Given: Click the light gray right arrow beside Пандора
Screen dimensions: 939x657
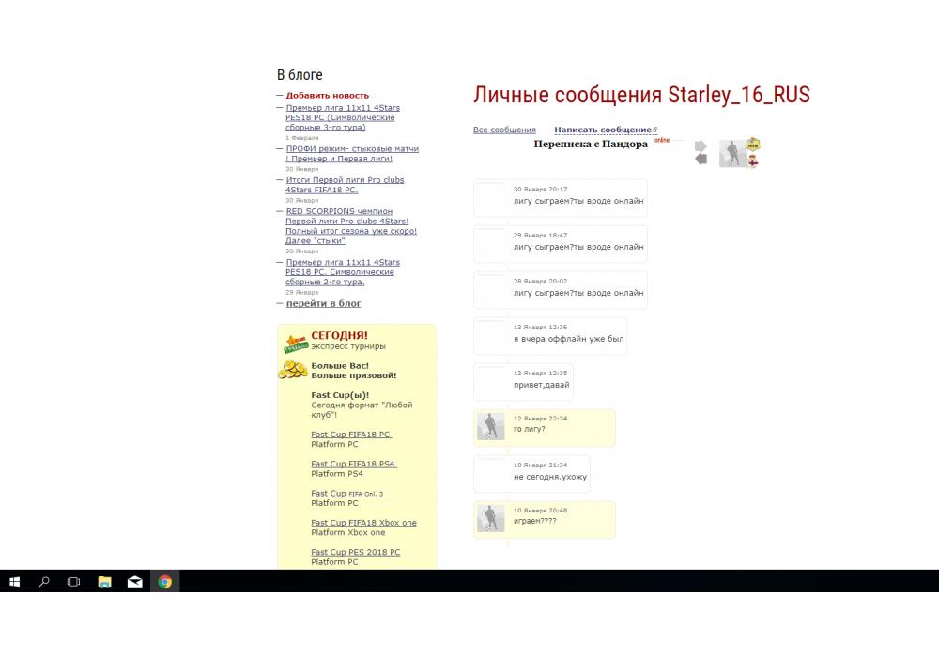Looking at the screenshot, I should [700, 146].
